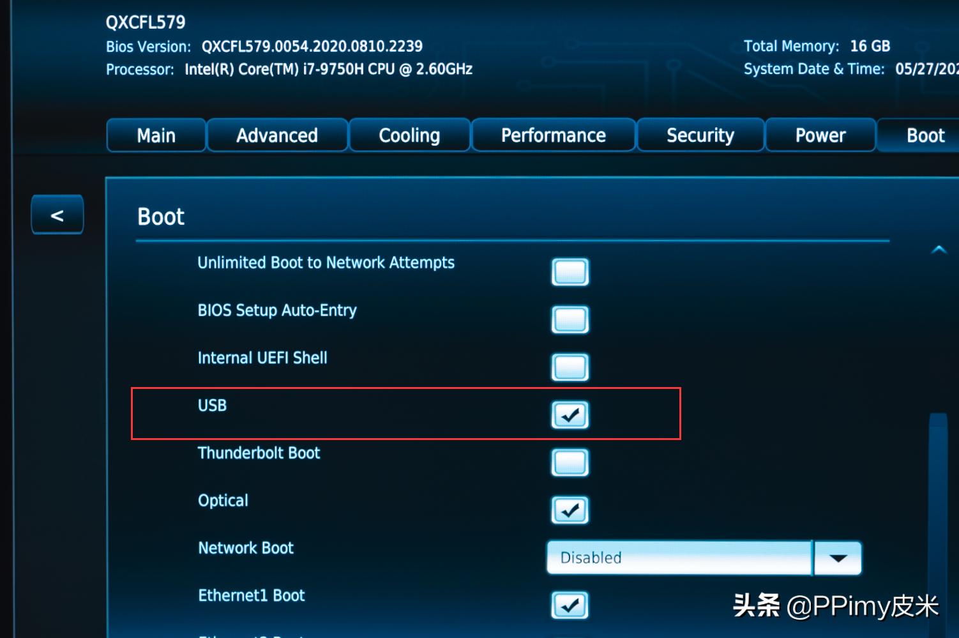Click the Network Boot Disabled field

679,558
